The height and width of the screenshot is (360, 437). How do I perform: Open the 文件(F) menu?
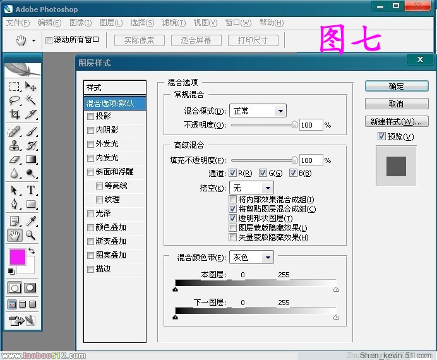click(x=18, y=23)
